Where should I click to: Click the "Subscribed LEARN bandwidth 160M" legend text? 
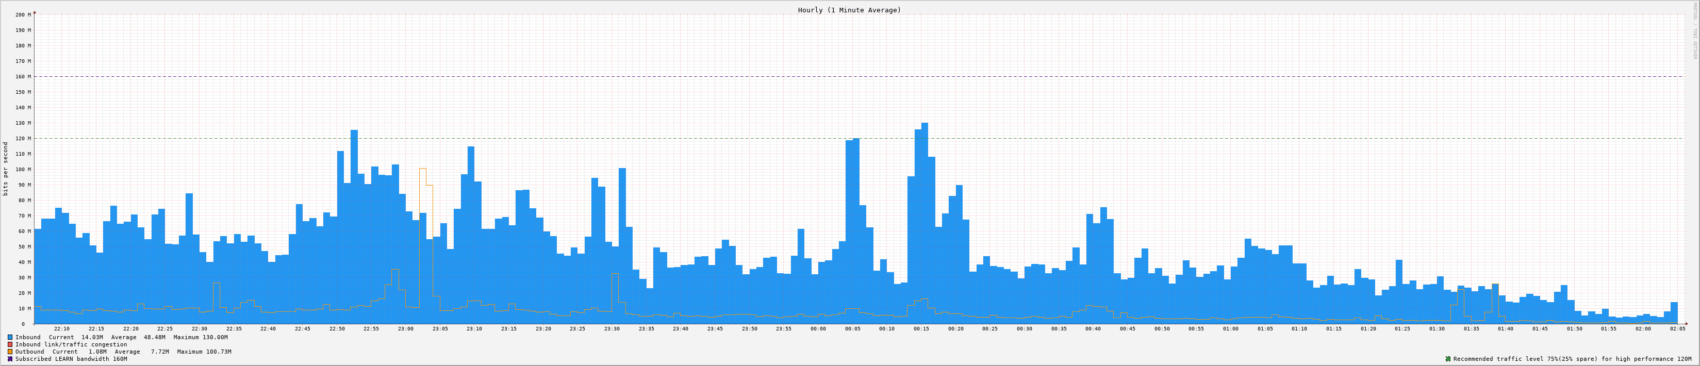pos(71,359)
